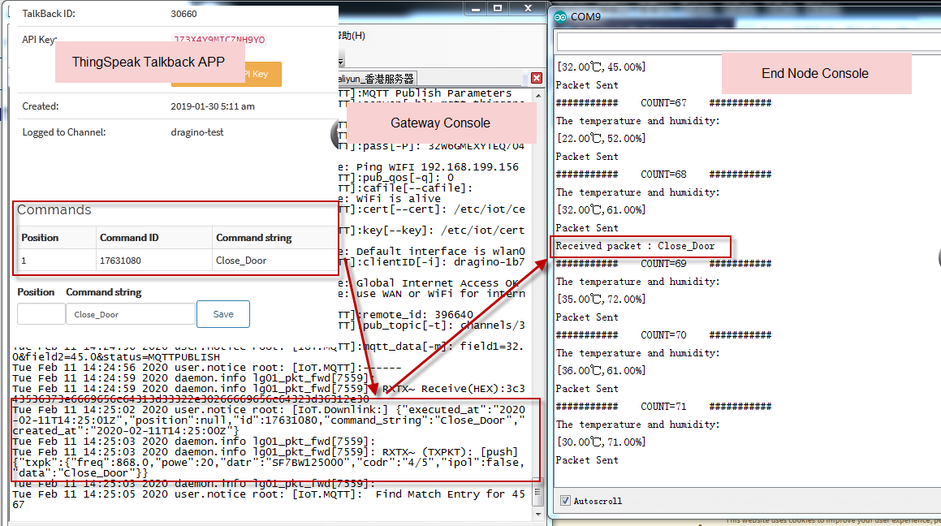Screen dimensions: 941x526
Task: Minimize the gateway terminal window
Action: [x=476, y=8]
